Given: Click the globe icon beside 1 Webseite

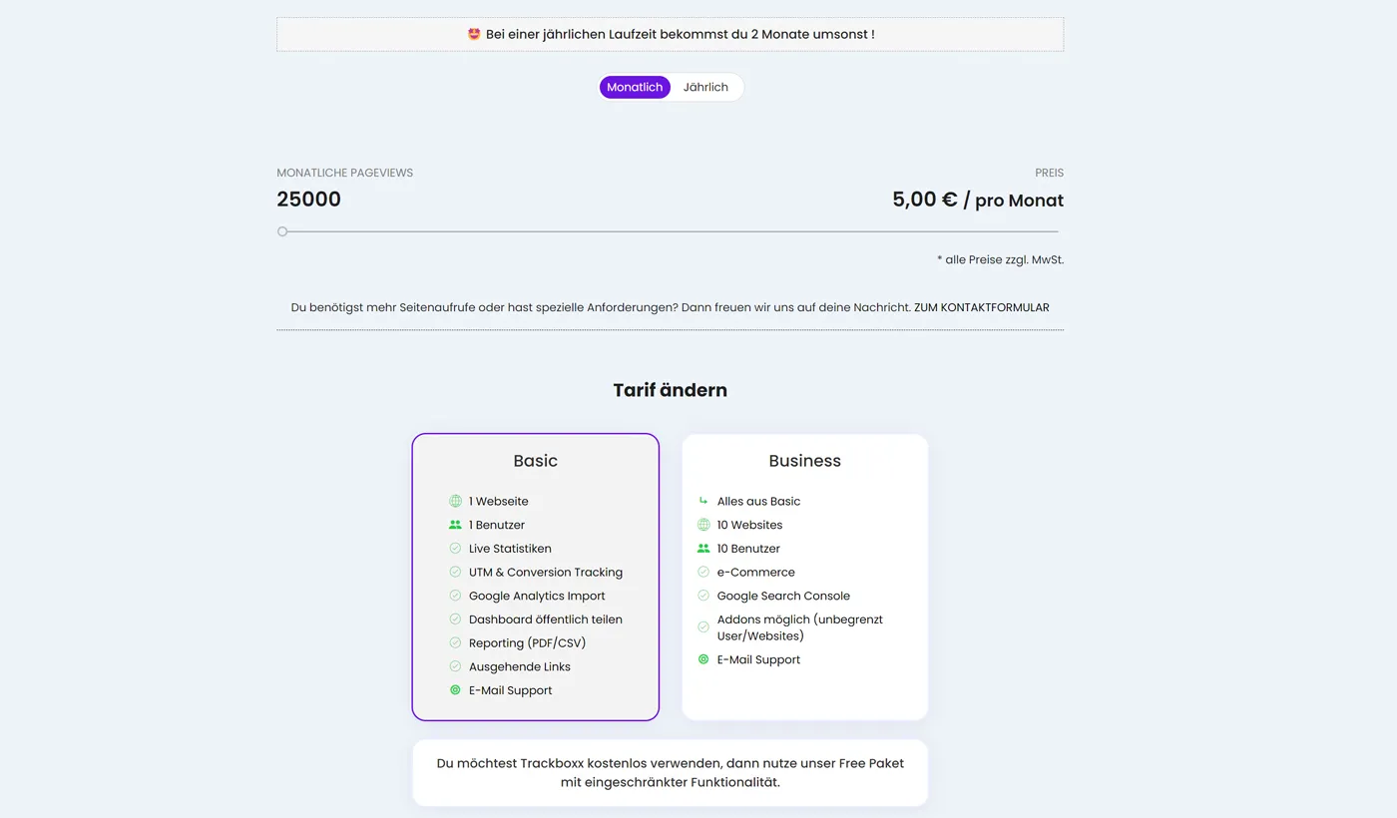Looking at the screenshot, I should tap(455, 501).
